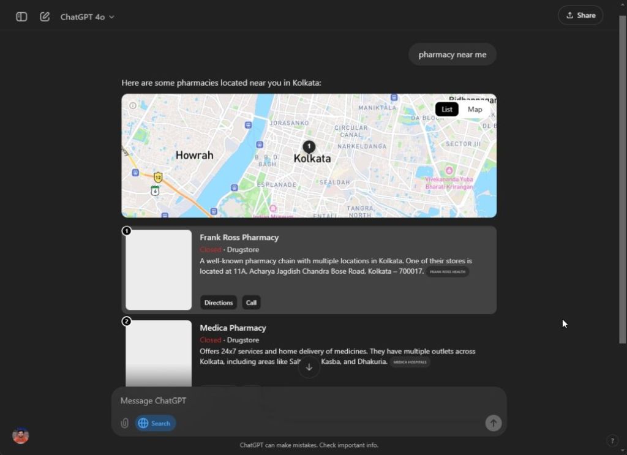Open Frank Ross Pharmacy card title
Screen dimensions: 627x455
pos(239,238)
